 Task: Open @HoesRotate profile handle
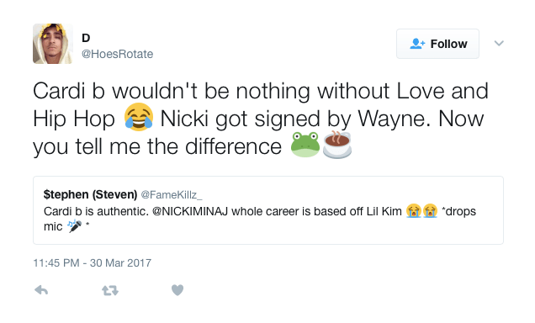118,54
